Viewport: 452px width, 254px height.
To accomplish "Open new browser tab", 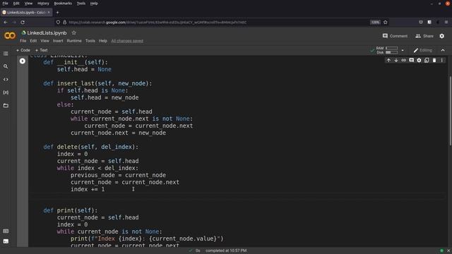I will point(57,13).
